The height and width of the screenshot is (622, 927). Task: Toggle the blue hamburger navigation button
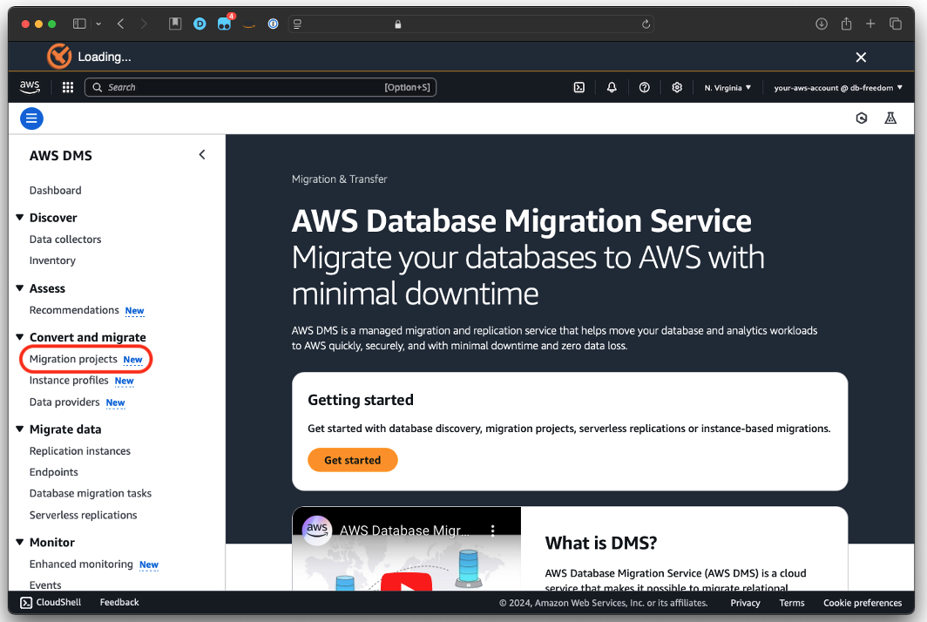pyautogui.click(x=32, y=118)
